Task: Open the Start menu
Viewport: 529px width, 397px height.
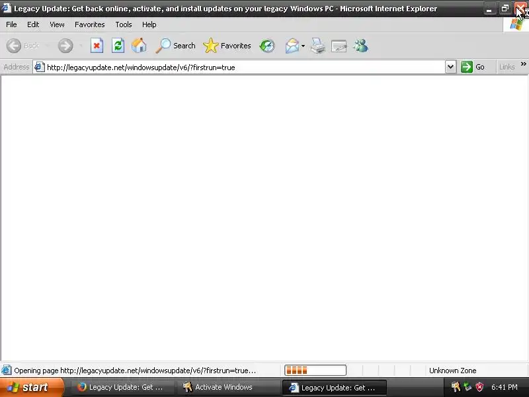Action: coord(31,387)
